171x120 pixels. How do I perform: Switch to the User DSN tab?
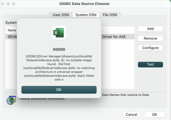(x=61, y=15)
